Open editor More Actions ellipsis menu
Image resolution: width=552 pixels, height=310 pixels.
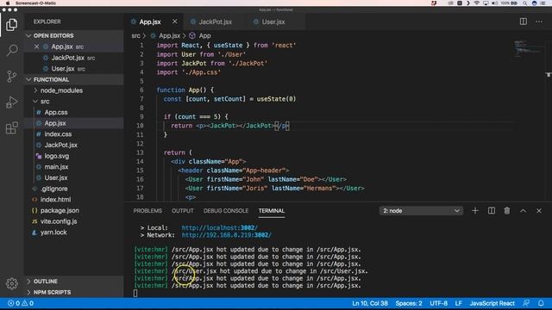coord(539,22)
